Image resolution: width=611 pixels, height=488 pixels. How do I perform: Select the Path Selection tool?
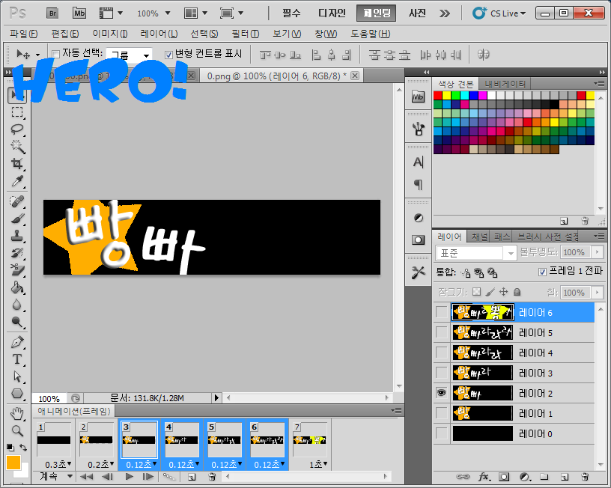16,376
